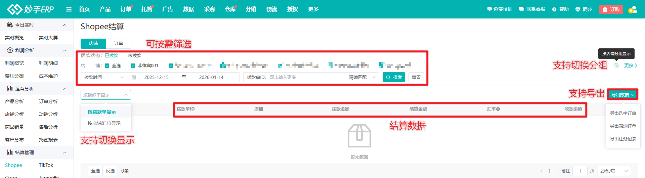645x178 pixels.
Task: Choose 导出筛选订单 option
Action: click(623, 126)
